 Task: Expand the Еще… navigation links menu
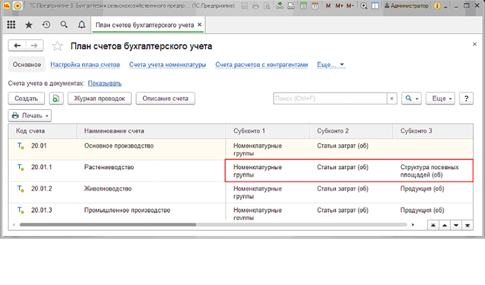click(x=330, y=65)
